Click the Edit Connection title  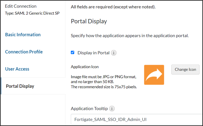[21, 6]
